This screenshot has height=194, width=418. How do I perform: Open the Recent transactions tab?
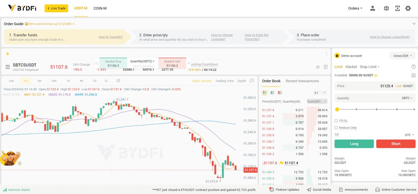[x=302, y=81]
